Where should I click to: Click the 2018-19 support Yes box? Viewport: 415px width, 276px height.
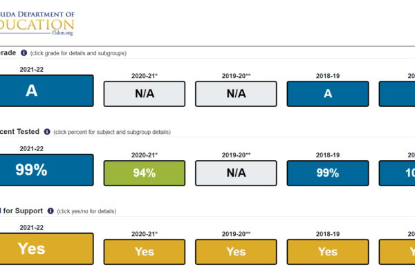point(327,251)
